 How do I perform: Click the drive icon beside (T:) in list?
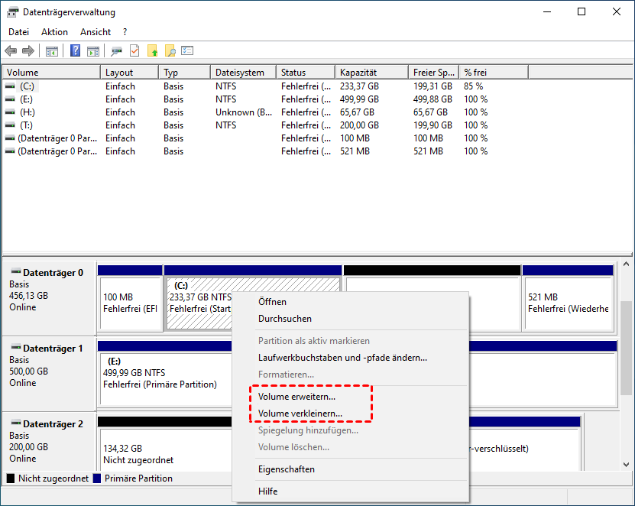[10, 125]
